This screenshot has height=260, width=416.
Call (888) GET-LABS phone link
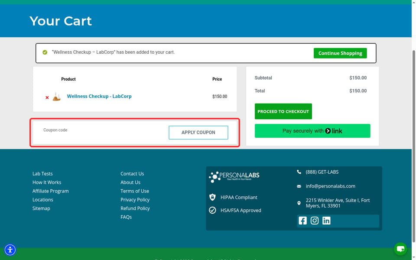(322, 172)
